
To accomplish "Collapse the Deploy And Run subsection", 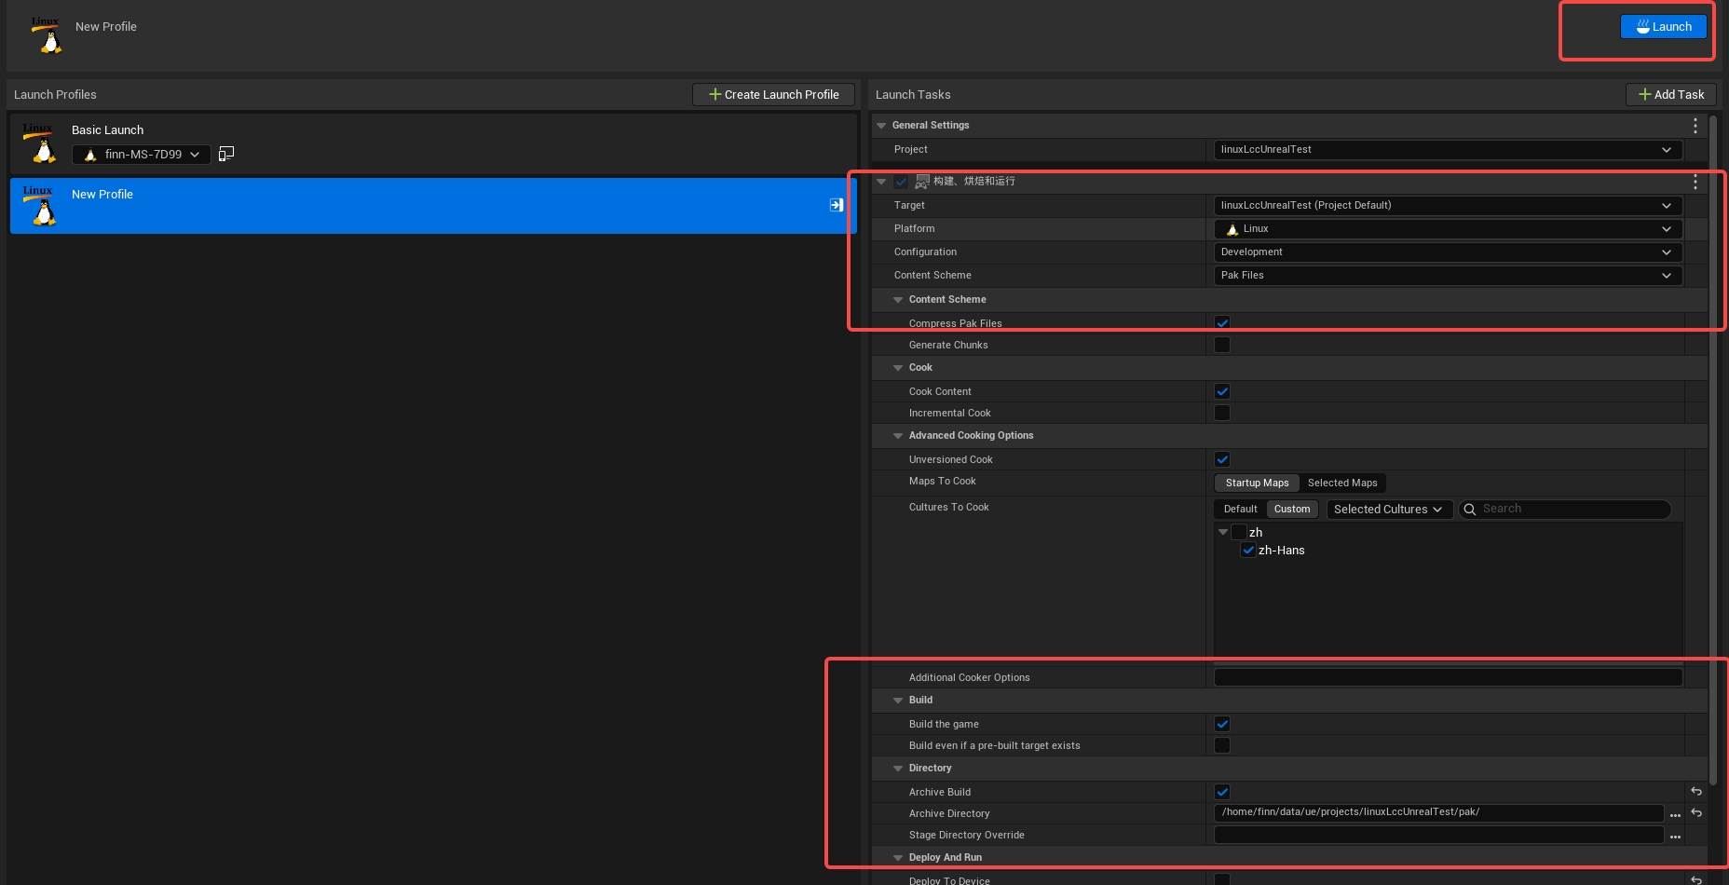I will [898, 858].
